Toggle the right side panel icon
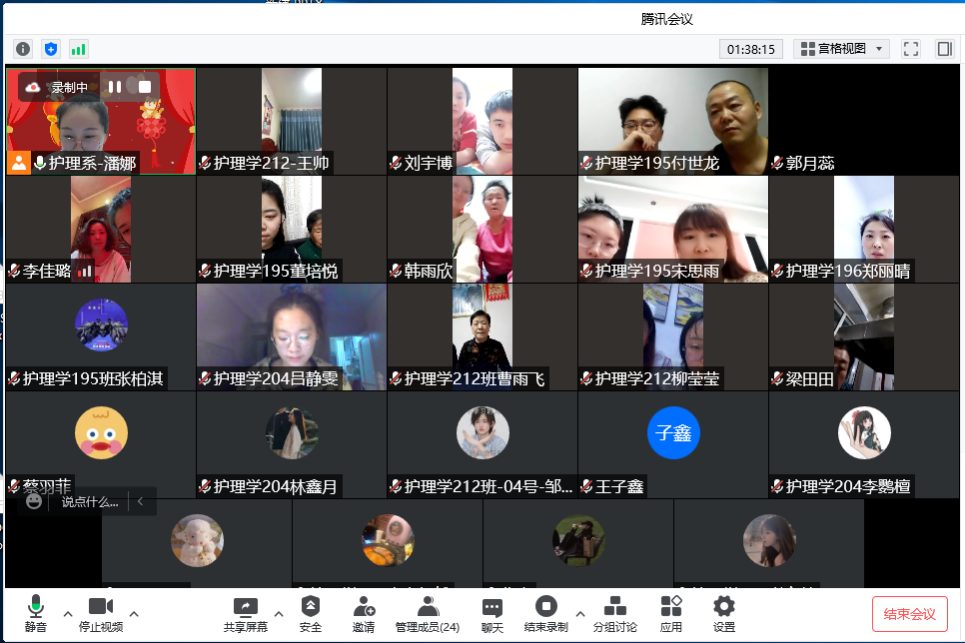The width and height of the screenshot is (965, 643). (x=944, y=49)
